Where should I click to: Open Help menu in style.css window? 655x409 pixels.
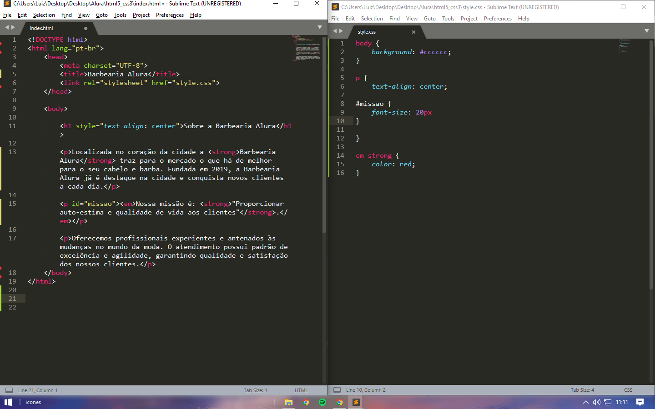click(x=524, y=19)
